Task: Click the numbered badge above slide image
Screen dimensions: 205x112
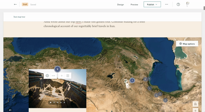Action: tap(57, 69)
